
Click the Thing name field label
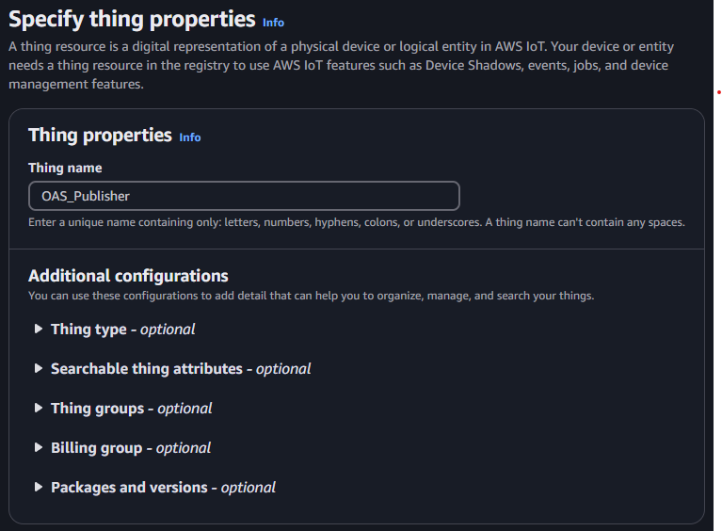[x=65, y=168]
